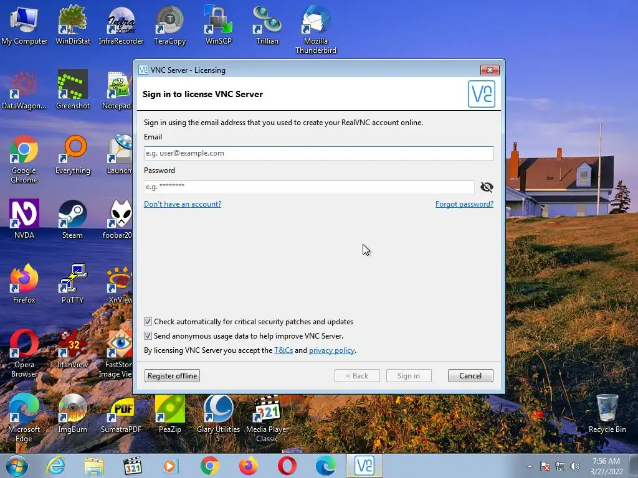Open Google Chrome desktop icon
The height and width of the screenshot is (478, 638).
[x=24, y=159]
